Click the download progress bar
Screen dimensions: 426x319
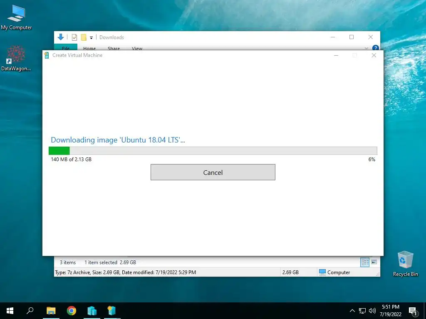click(x=213, y=150)
